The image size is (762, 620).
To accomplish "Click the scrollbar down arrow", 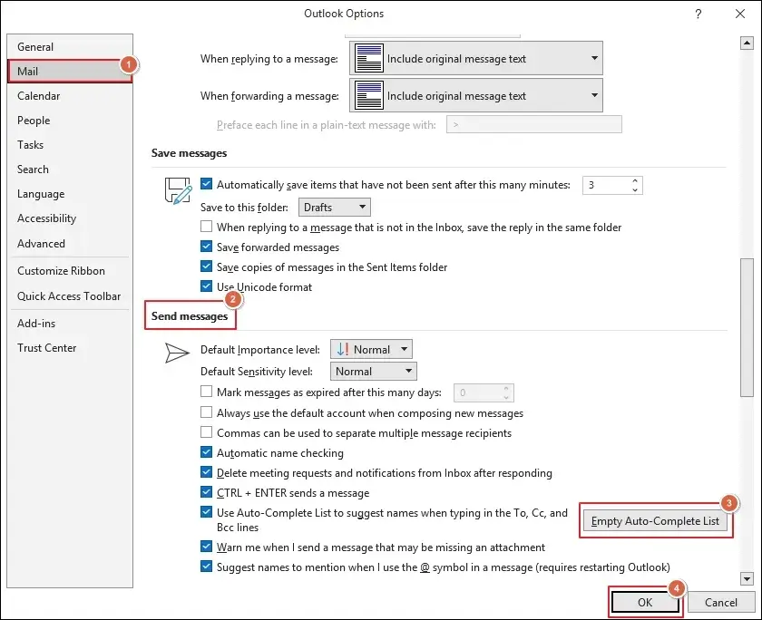I will [x=747, y=578].
